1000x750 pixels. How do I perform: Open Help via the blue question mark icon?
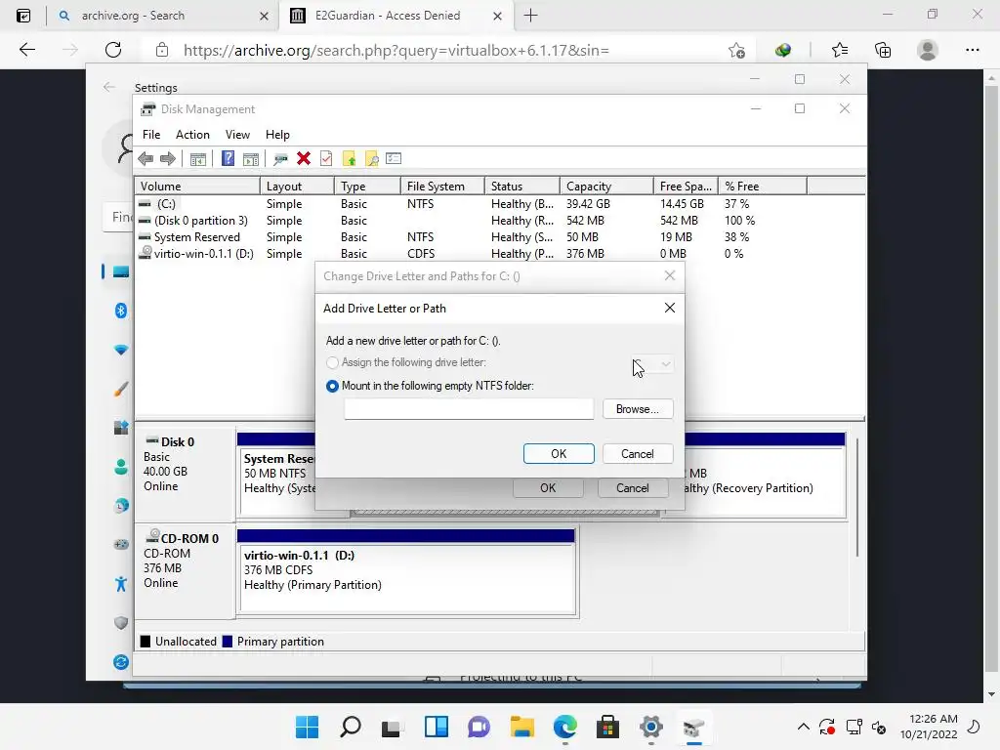pyautogui.click(x=228, y=159)
